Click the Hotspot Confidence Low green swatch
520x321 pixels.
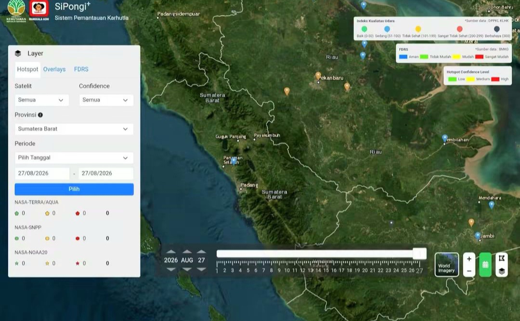[x=452, y=79]
